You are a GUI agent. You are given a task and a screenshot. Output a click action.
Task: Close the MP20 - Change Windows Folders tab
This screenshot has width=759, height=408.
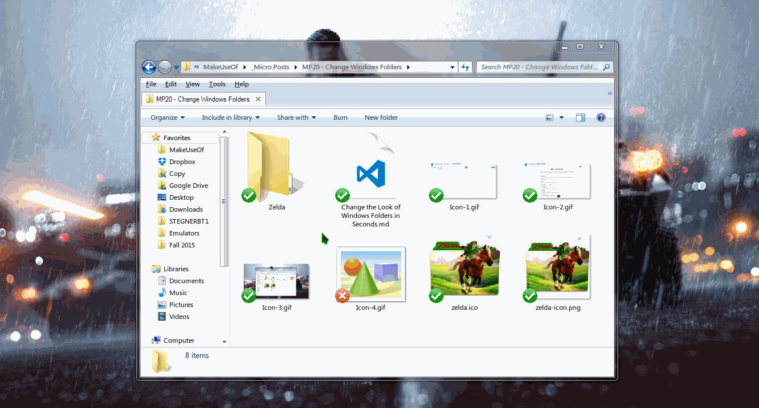pyautogui.click(x=258, y=99)
